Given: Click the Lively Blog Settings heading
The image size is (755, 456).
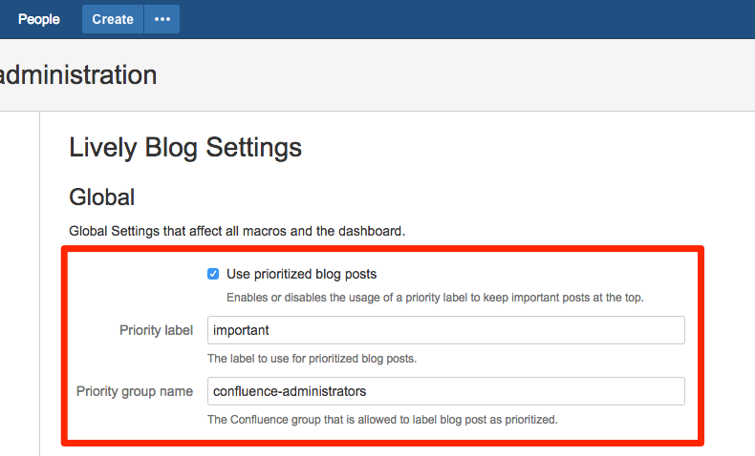Looking at the screenshot, I should pos(185,147).
